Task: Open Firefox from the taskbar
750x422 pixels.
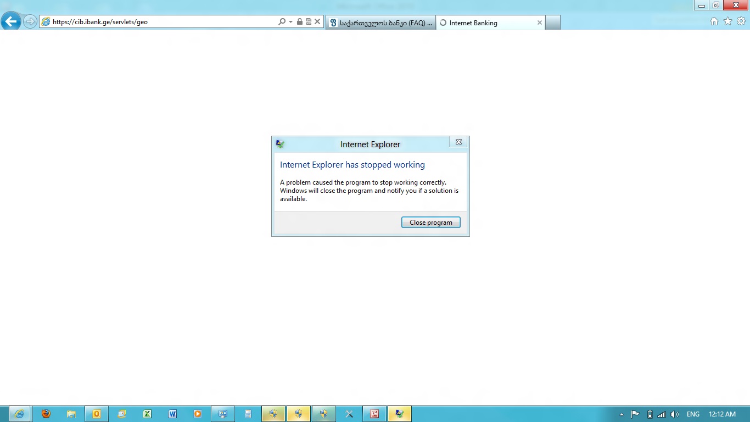Action: pos(46,414)
